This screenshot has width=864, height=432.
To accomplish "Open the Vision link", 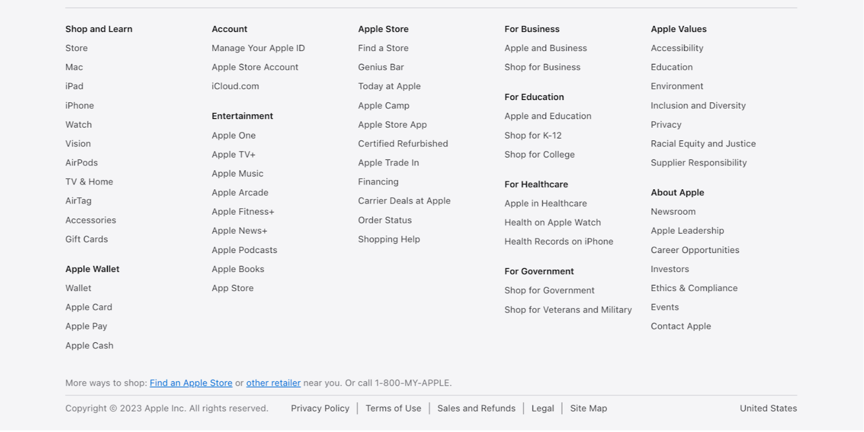I will [78, 143].
